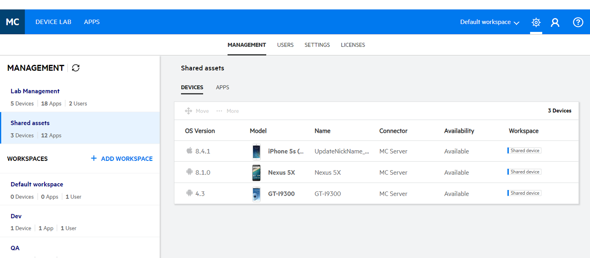Screen dimensions: 590x258
Task: Click the Move icon in toolbar
Action: (188, 111)
